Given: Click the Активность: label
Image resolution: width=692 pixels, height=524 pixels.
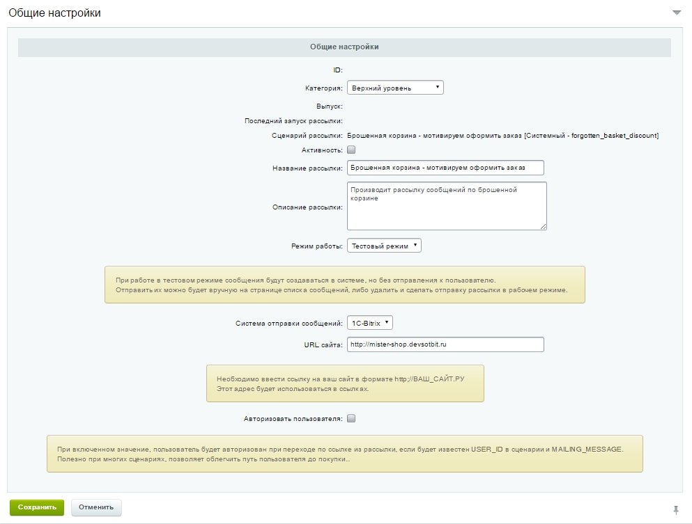Looking at the screenshot, I should (x=322, y=150).
